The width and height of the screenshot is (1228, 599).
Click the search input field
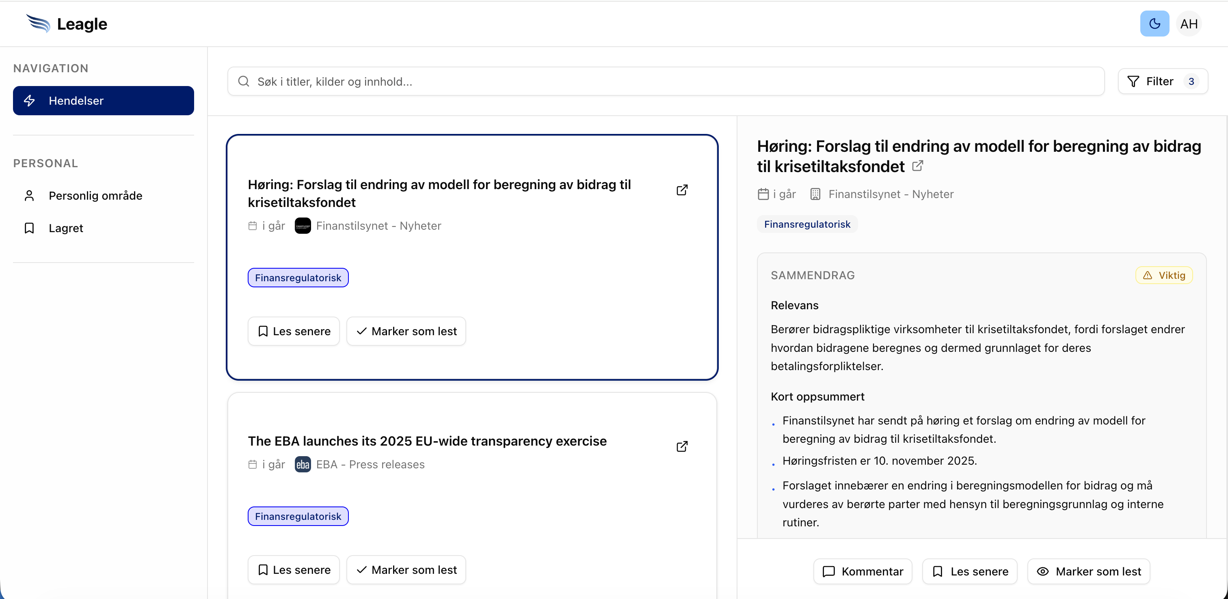coord(572,81)
